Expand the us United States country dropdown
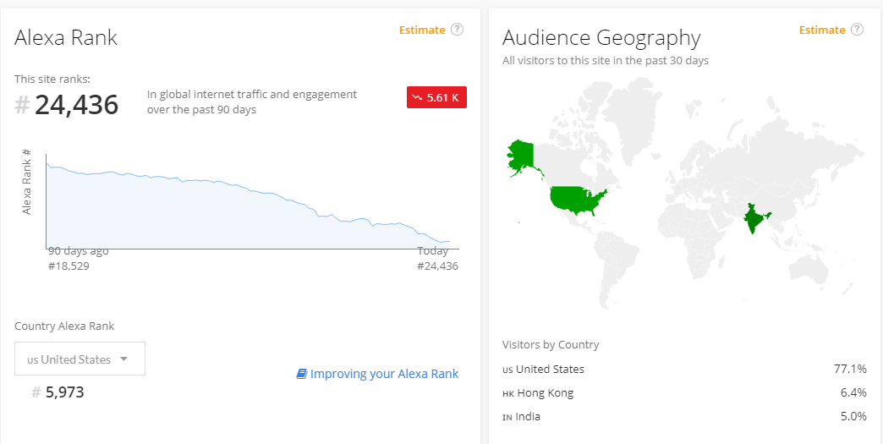 80,359
